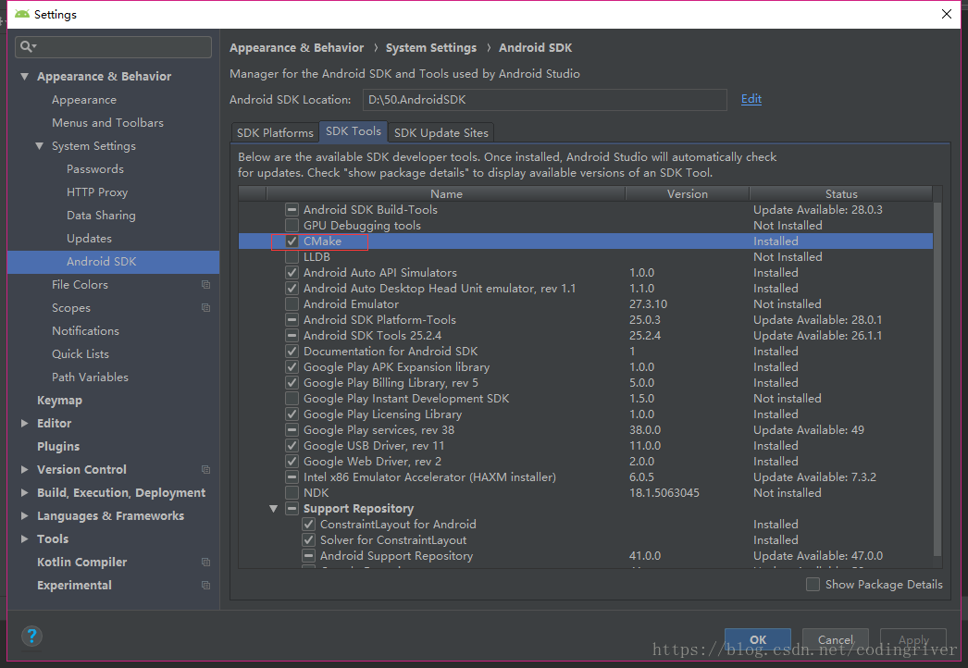Check the LLDB checkbox
Screen dimensions: 968x668
[292, 257]
